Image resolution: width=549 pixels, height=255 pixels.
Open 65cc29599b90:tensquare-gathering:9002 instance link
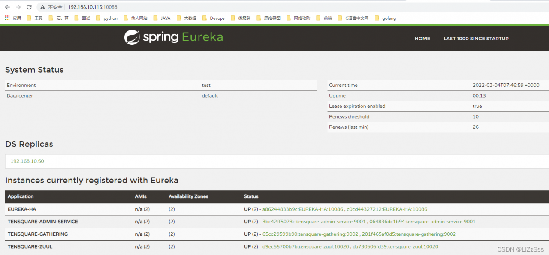click(x=311, y=234)
